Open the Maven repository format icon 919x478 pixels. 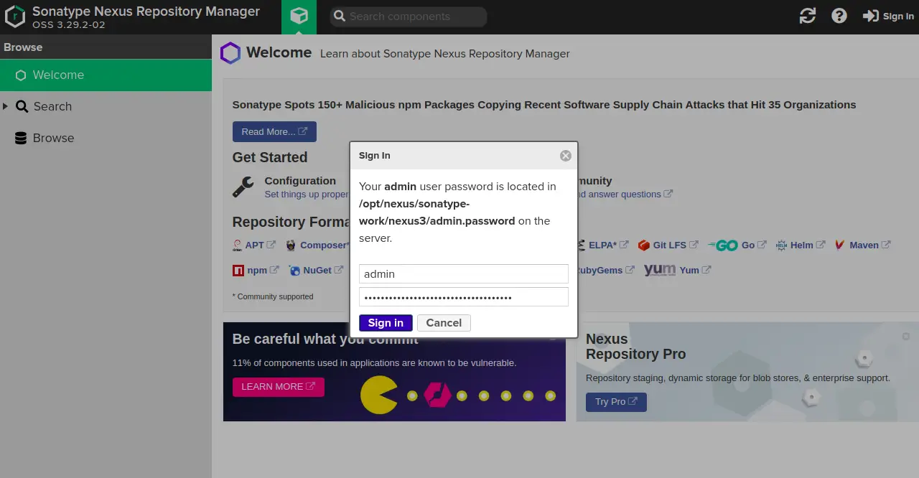point(839,245)
